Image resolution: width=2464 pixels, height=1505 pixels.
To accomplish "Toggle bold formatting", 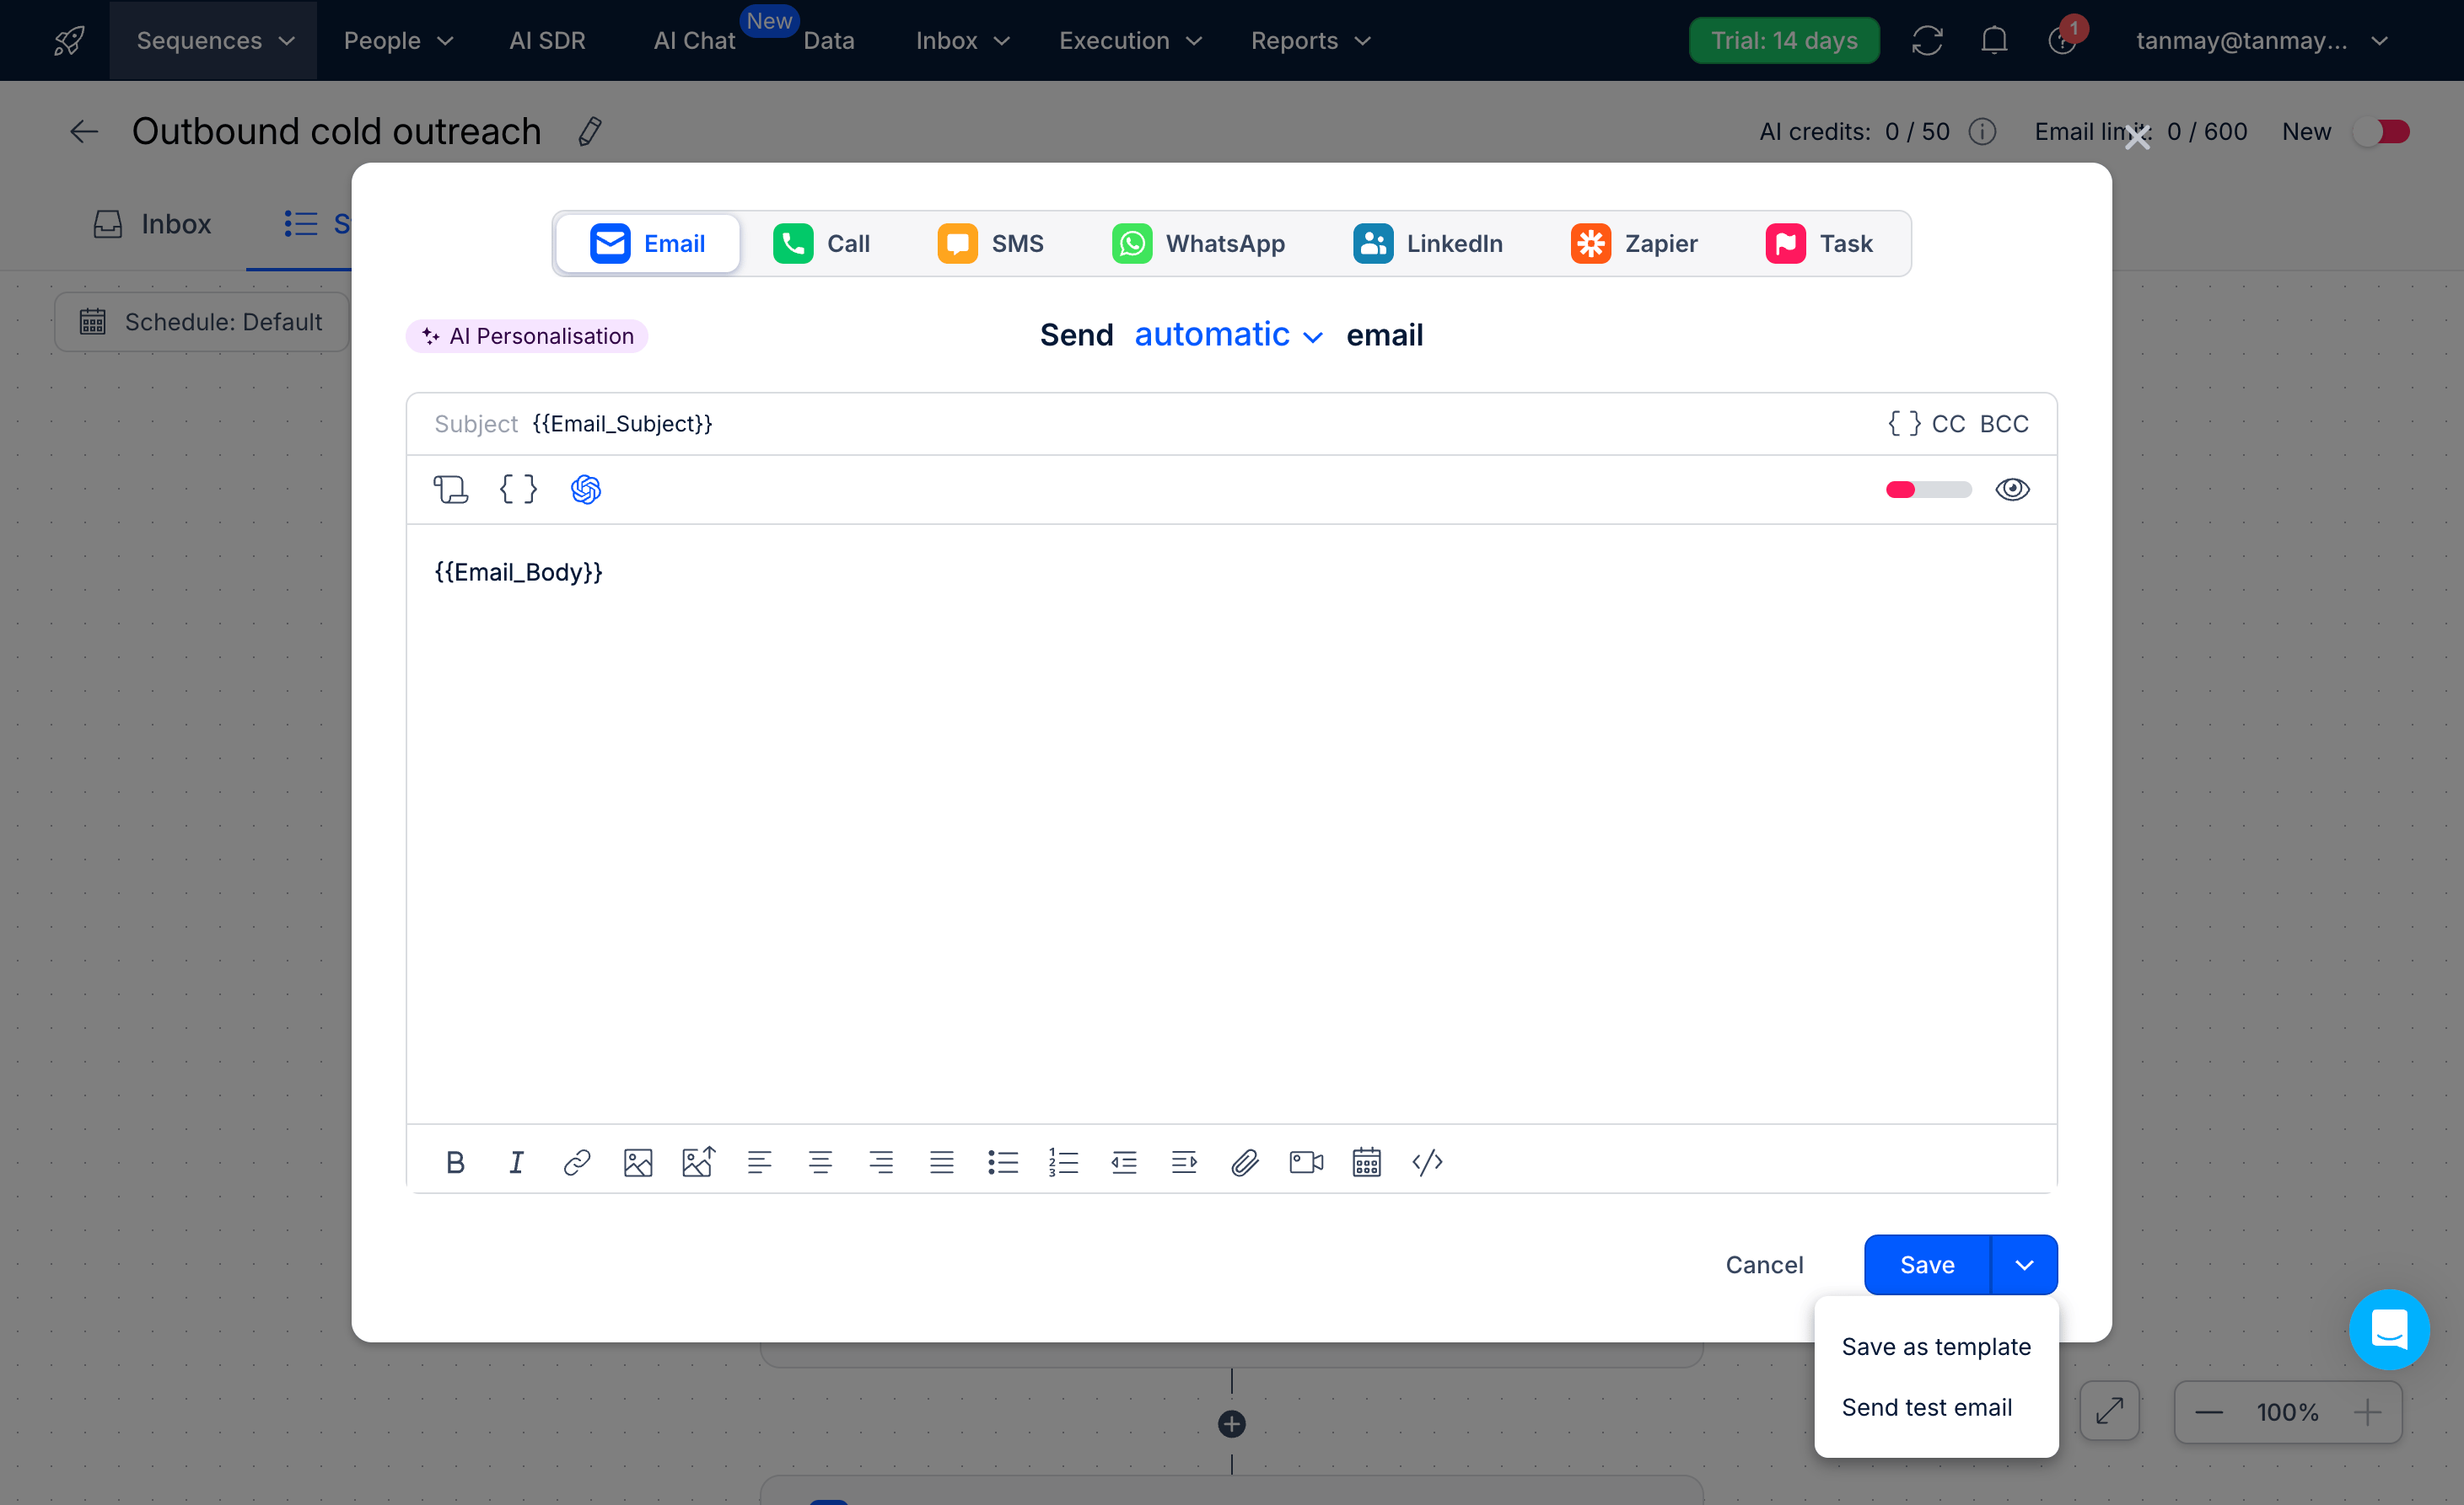I will [455, 1162].
